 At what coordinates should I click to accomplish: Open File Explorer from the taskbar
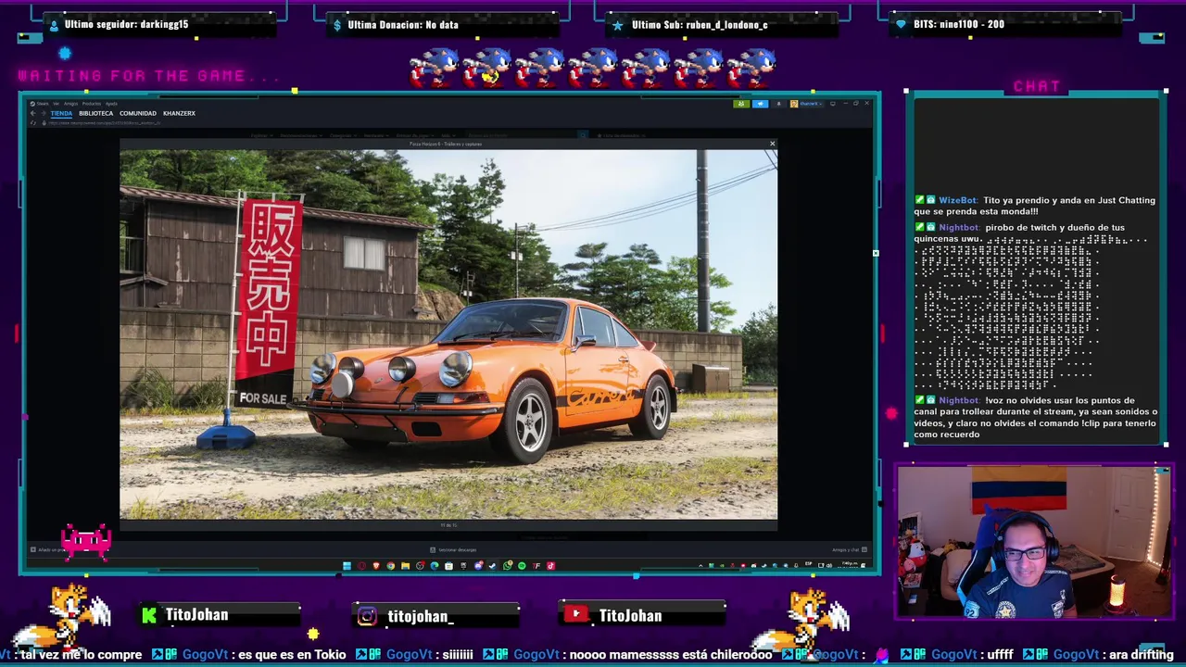(x=405, y=566)
